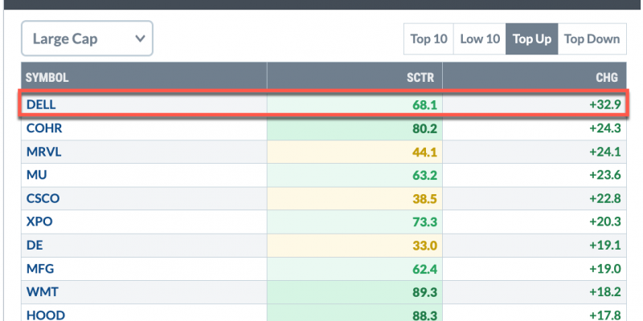Open the MFG symbol link
643x321 pixels.
tap(40, 269)
